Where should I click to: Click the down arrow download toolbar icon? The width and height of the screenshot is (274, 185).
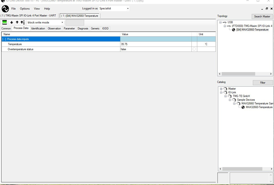coord(11,22)
